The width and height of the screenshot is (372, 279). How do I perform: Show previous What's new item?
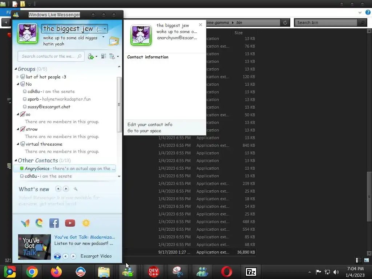(x=58, y=189)
